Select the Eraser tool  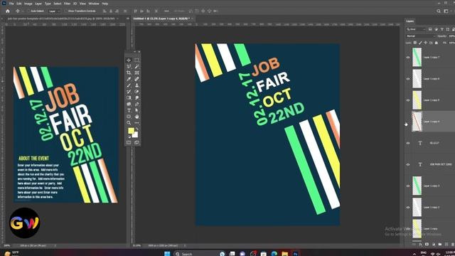click(136, 92)
